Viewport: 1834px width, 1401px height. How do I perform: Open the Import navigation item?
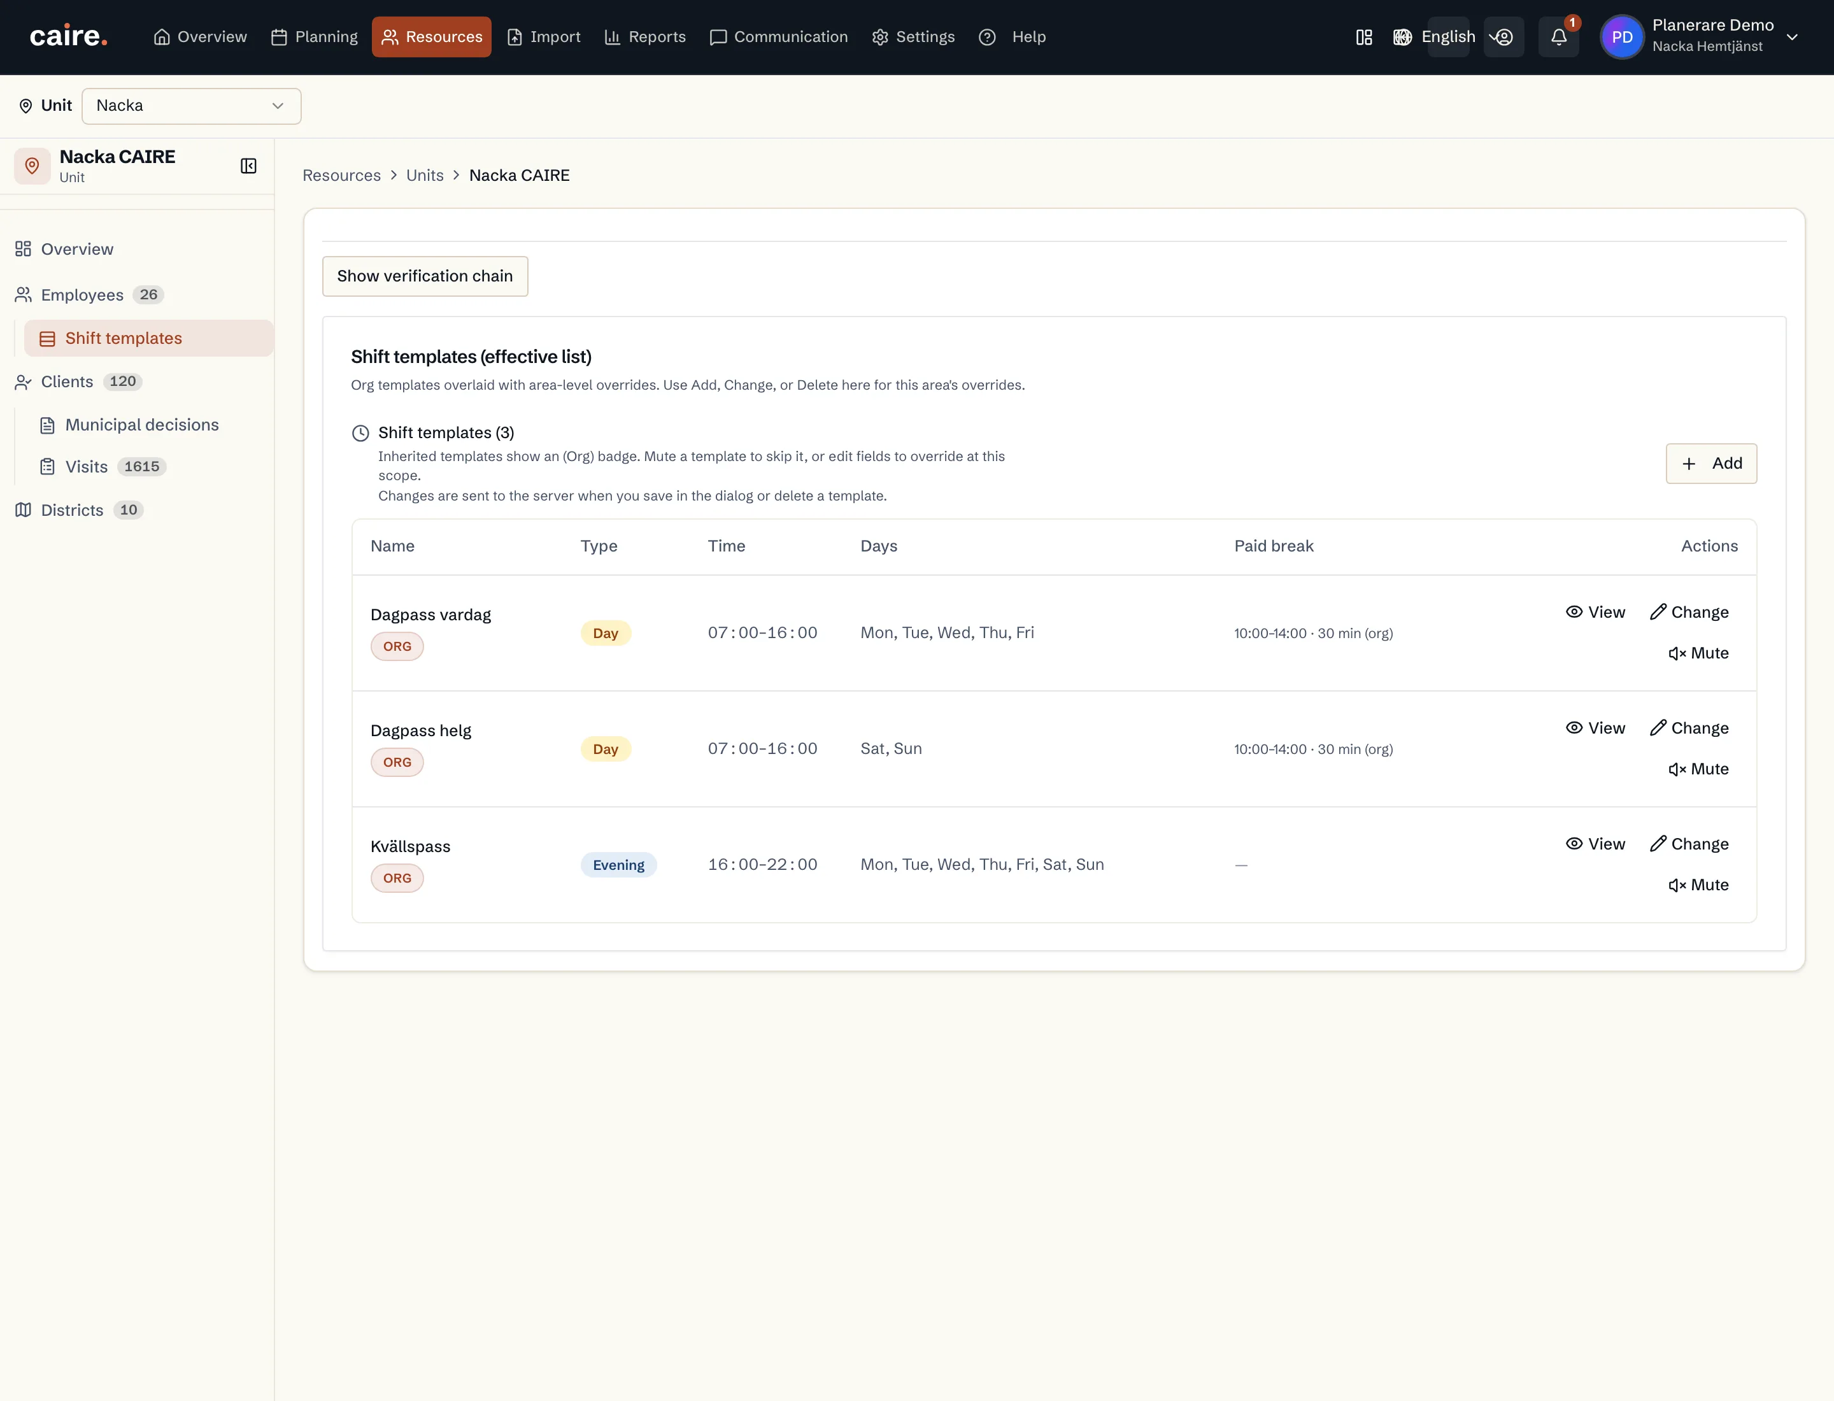pyautogui.click(x=544, y=37)
